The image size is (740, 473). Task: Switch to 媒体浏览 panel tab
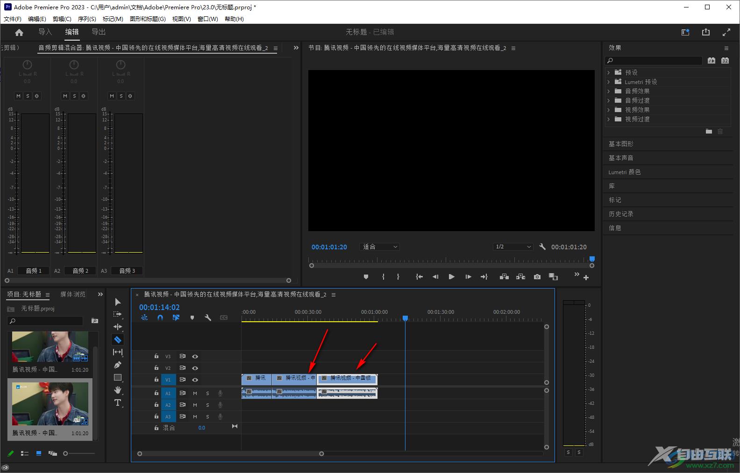coord(73,294)
